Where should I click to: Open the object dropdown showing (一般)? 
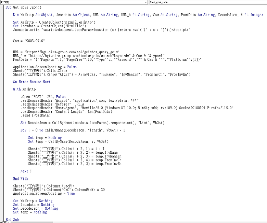(74, 2)
